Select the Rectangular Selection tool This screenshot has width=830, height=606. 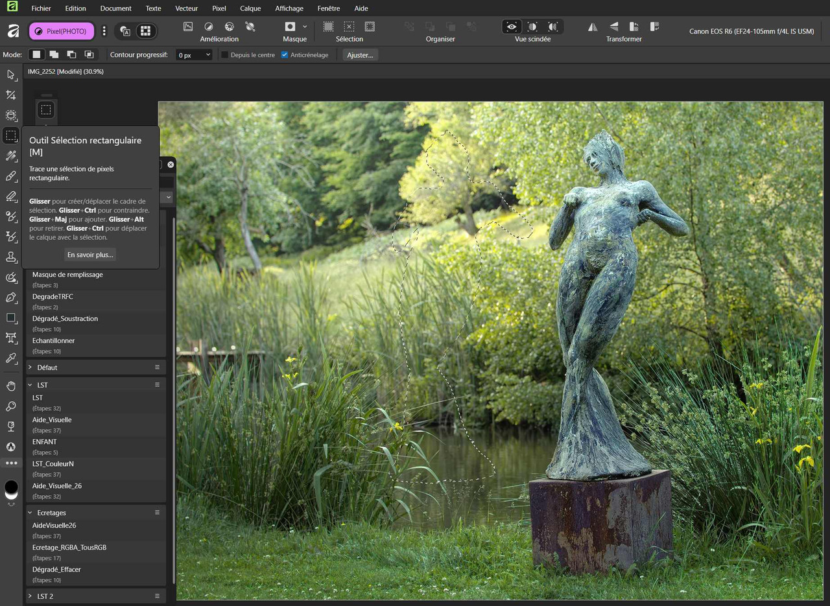(x=11, y=135)
